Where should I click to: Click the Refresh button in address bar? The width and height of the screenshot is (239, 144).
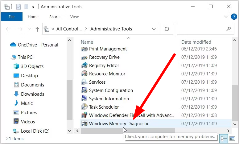[x=167, y=29]
